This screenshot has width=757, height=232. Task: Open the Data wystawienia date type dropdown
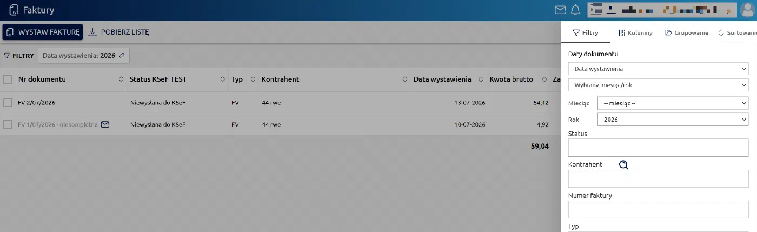click(659, 69)
